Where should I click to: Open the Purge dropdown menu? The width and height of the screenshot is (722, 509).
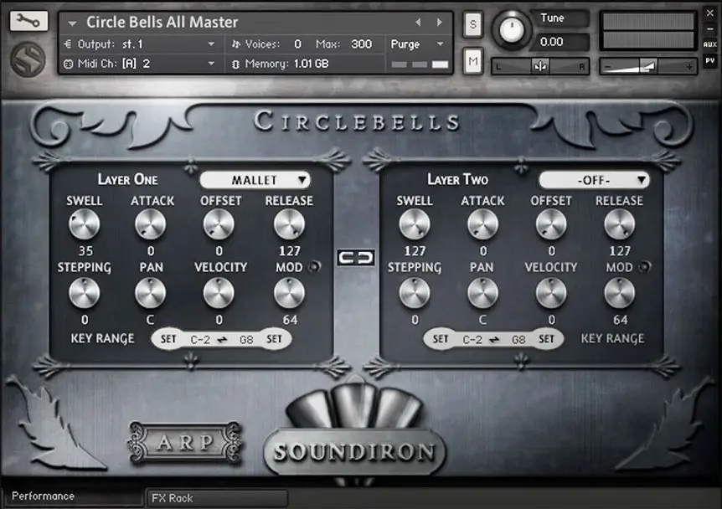pyautogui.click(x=417, y=44)
